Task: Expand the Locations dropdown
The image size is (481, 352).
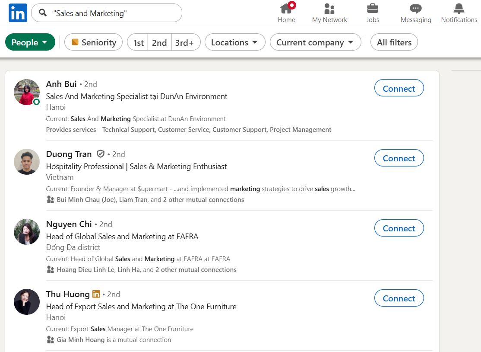Action: 235,42
